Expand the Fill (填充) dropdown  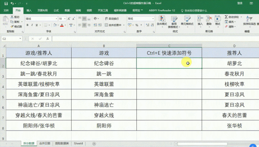tap(235, 22)
